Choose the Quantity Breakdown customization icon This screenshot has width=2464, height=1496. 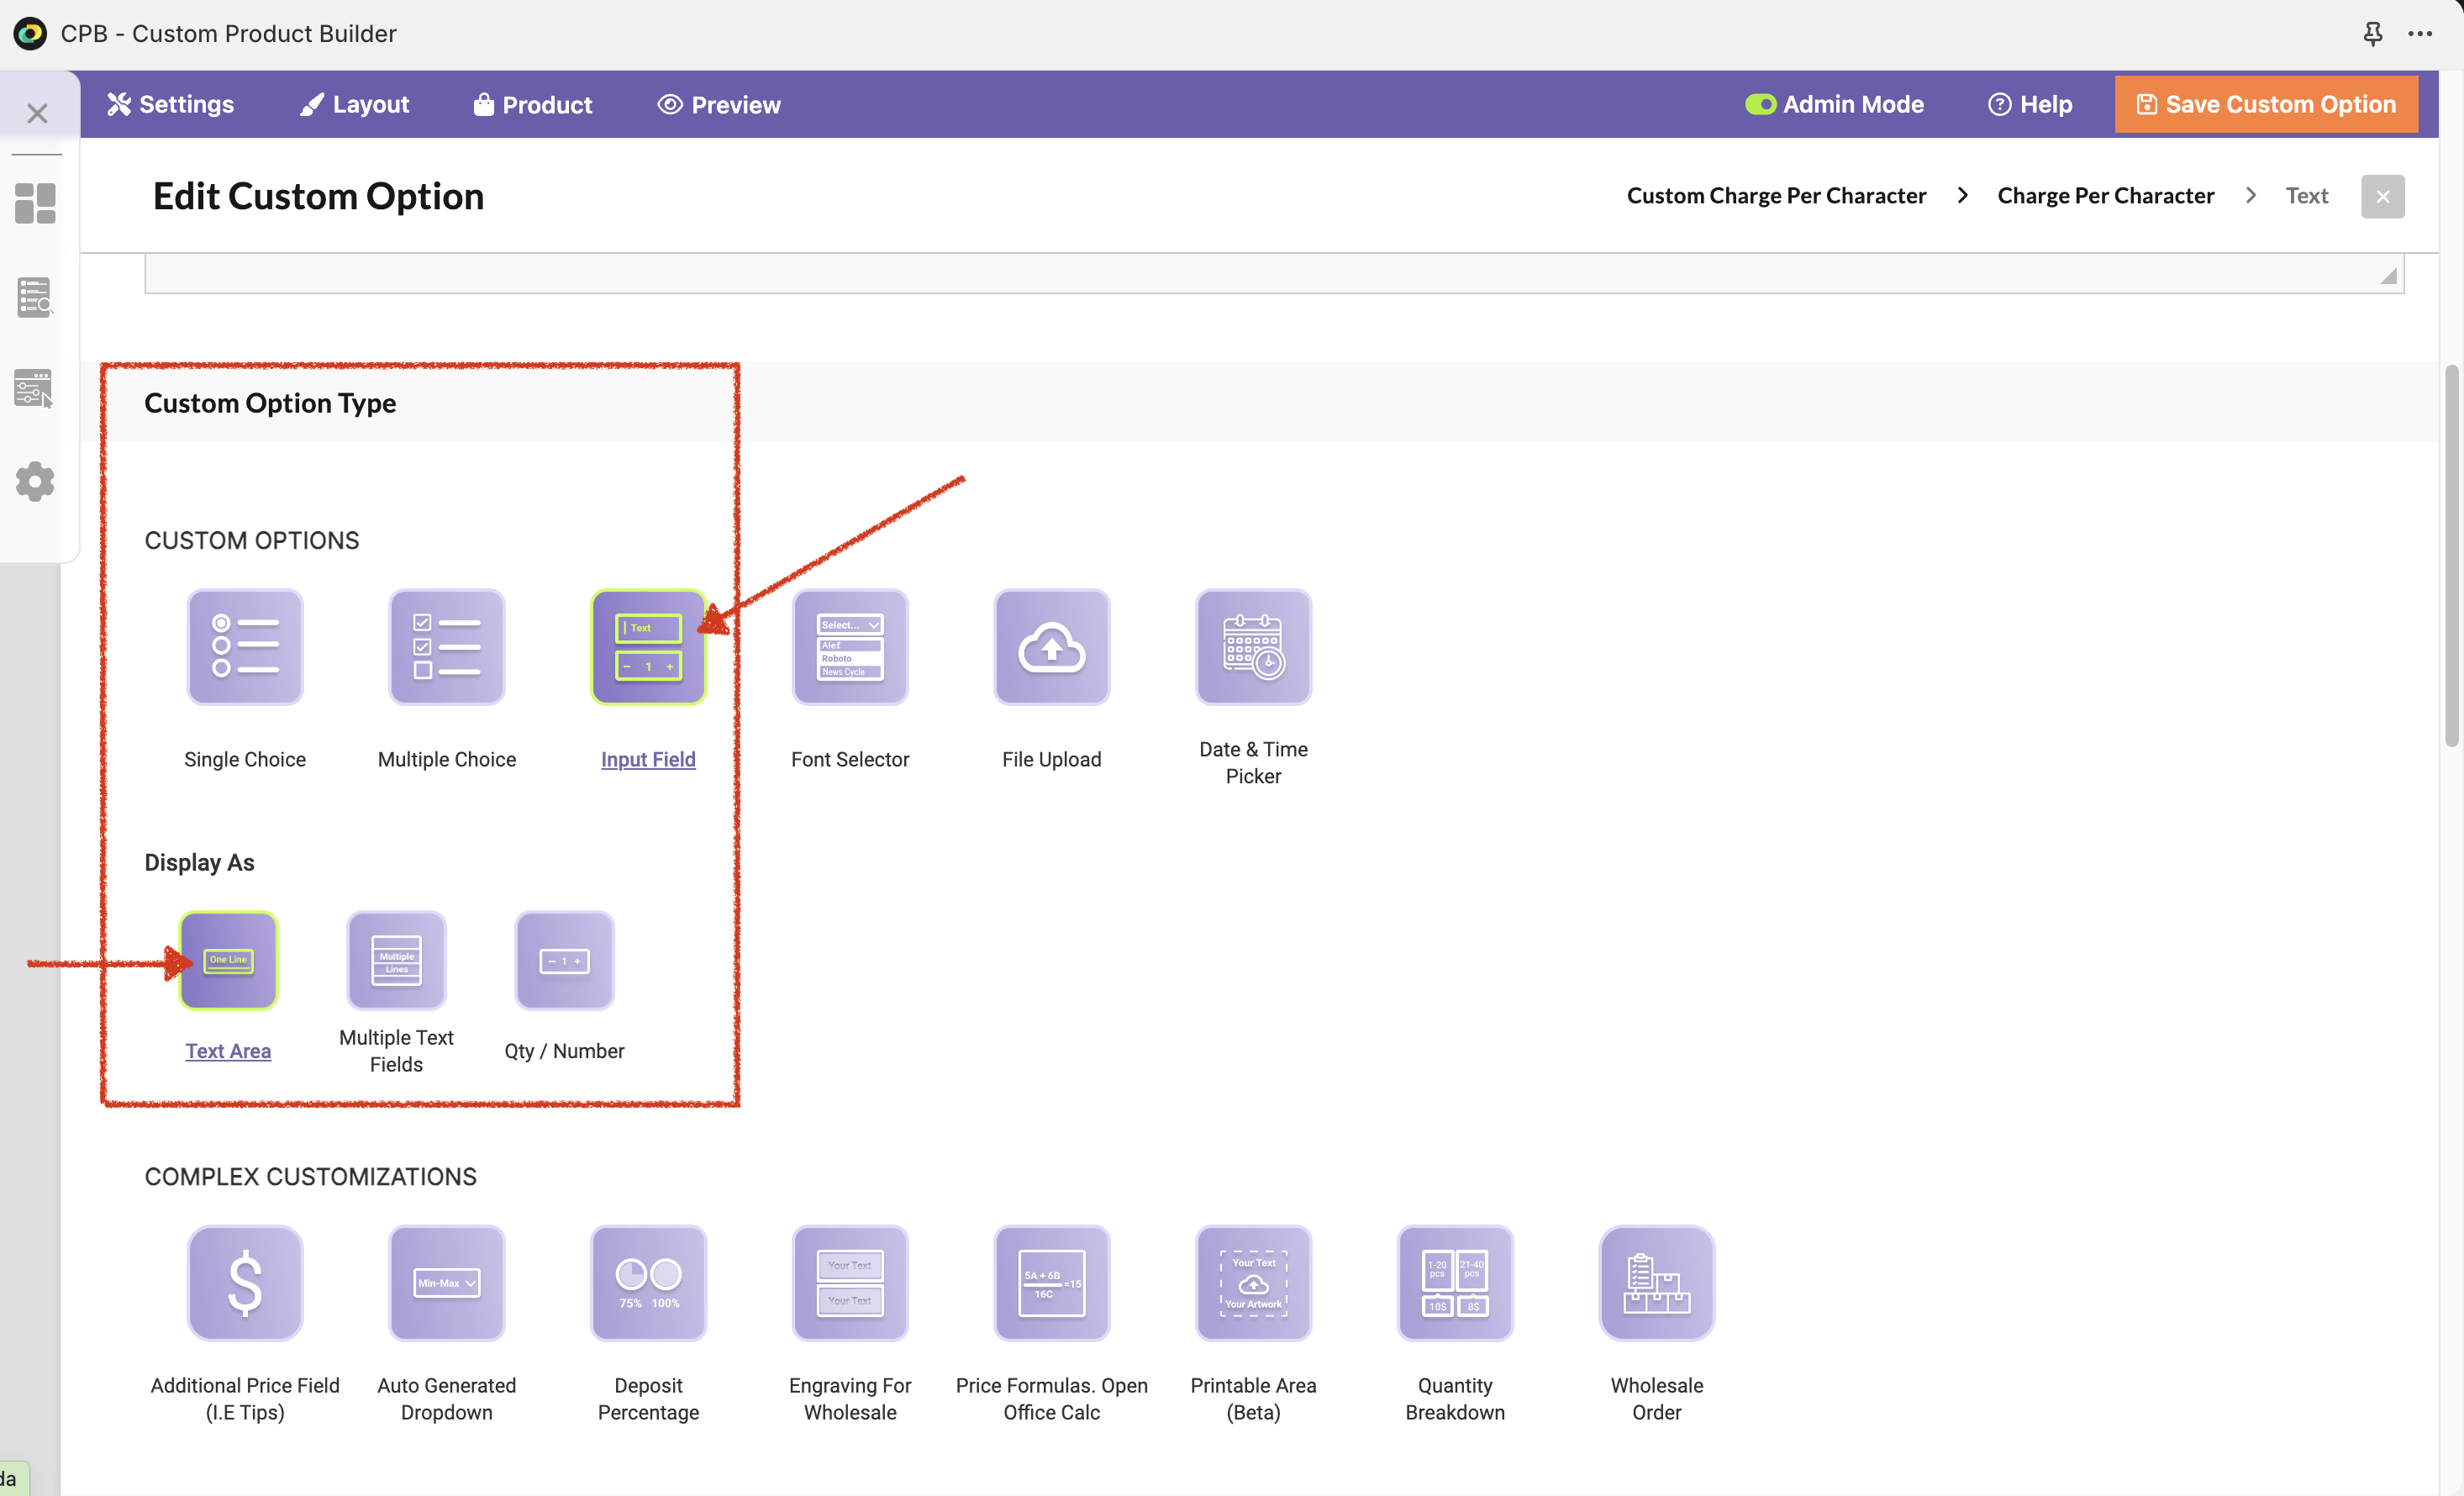coord(1454,1283)
